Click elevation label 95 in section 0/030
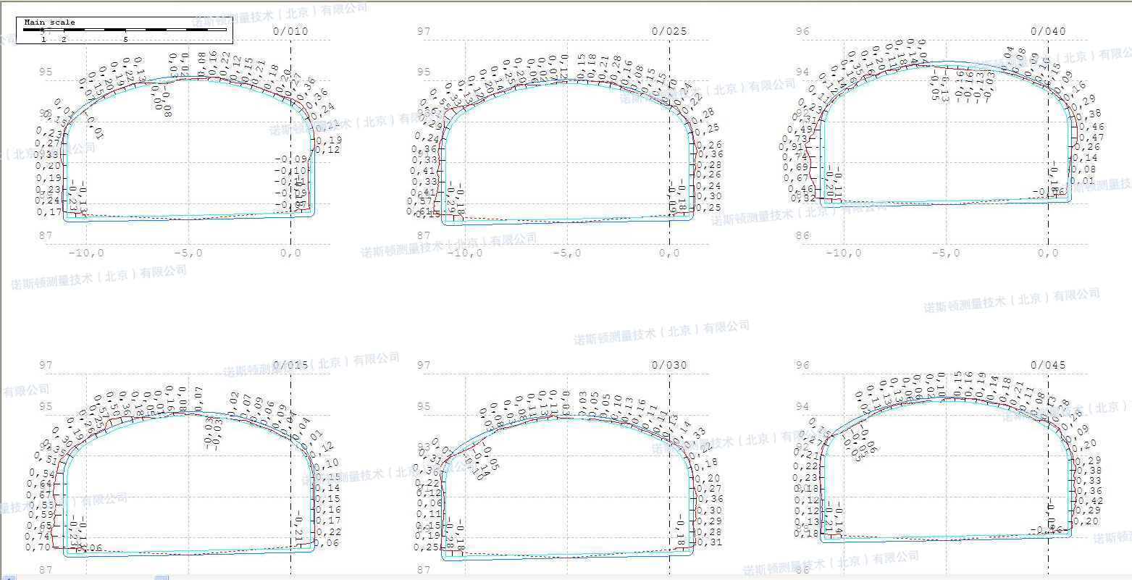Image resolution: width=1132 pixels, height=580 pixels. (x=424, y=406)
